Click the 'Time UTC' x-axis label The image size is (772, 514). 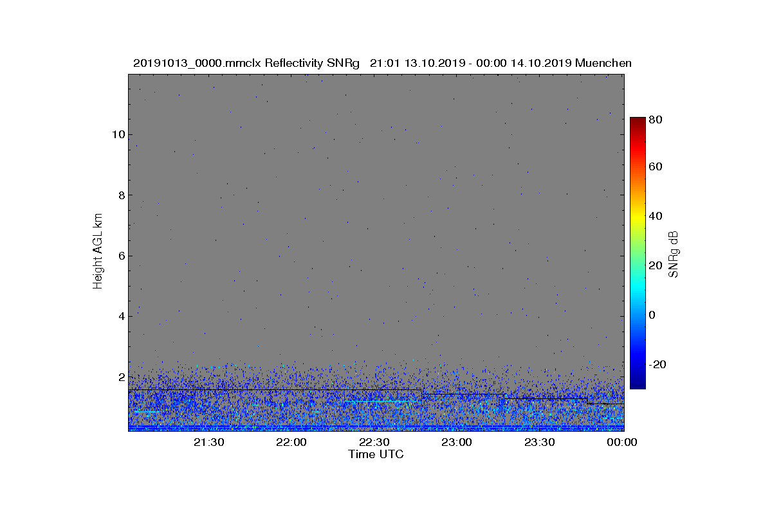(x=376, y=455)
